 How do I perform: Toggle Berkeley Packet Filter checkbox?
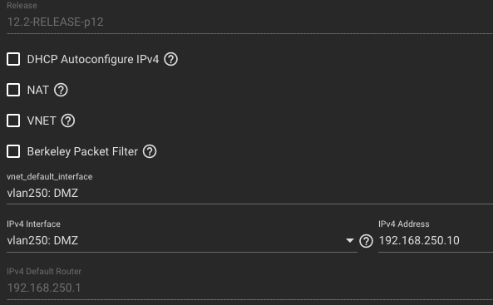[x=13, y=151]
